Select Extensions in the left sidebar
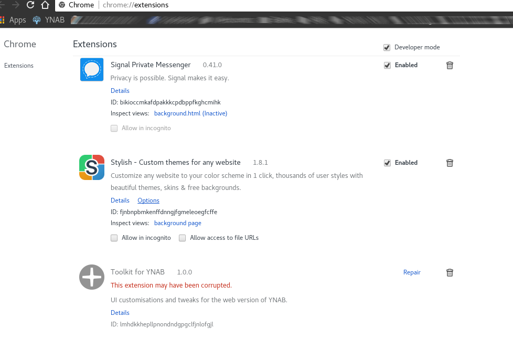The height and width of the screenshot is (339, 513). pyautogui.click(x=19, y=66)
